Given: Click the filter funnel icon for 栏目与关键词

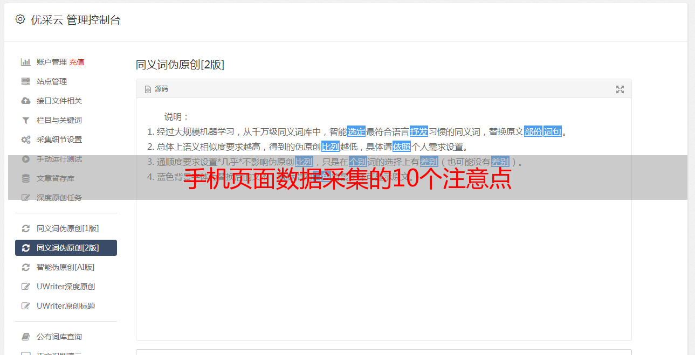Looking at the screenshot, I should (25, 120).
